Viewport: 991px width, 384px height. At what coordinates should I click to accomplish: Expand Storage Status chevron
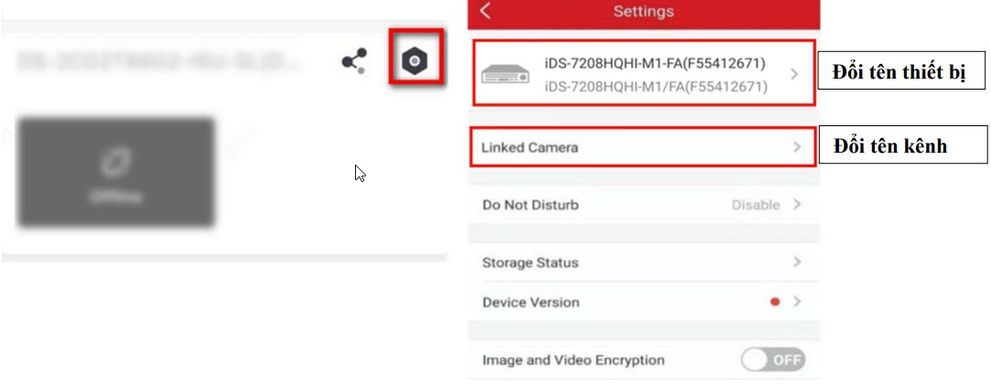point(797,262)
